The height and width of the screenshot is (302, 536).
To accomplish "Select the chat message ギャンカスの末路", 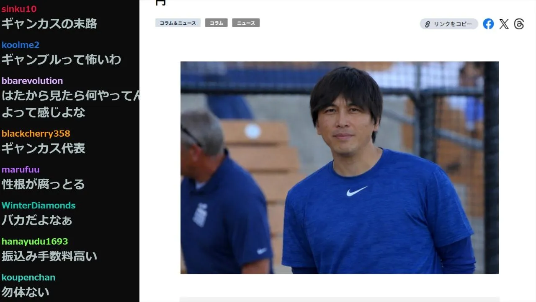I will coord(49,24).
